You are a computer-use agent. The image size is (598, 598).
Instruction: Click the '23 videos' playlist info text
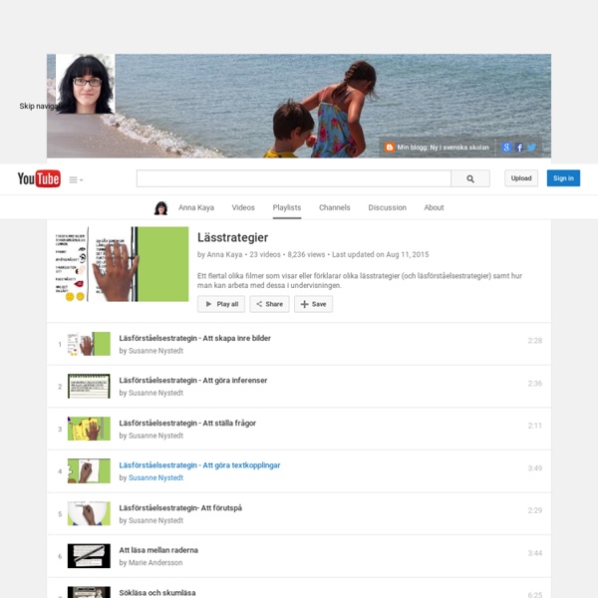(x=265, y=254)
